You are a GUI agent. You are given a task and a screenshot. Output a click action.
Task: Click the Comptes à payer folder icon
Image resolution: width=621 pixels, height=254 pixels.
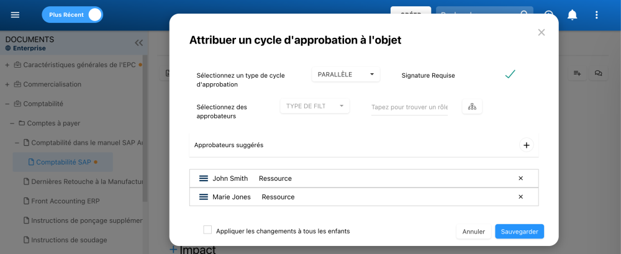(22, 123)
